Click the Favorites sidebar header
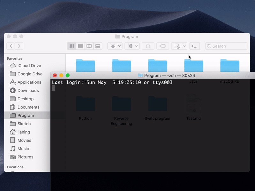The image size is (255, 191). pos(15,58)
